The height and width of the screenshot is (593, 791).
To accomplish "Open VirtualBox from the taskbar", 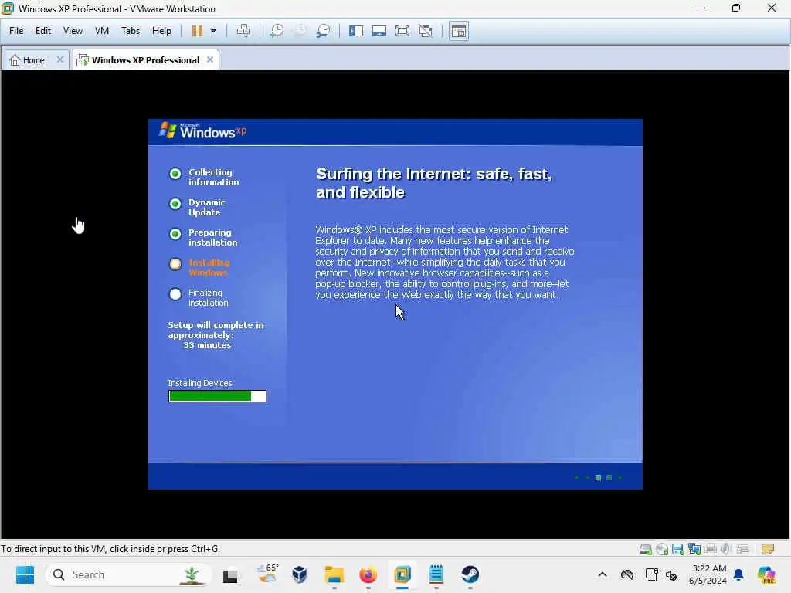I will coord(300,574).
